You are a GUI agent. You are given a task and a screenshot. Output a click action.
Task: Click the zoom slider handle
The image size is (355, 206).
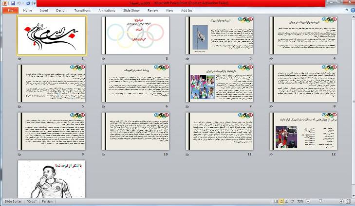click(320, 201)
